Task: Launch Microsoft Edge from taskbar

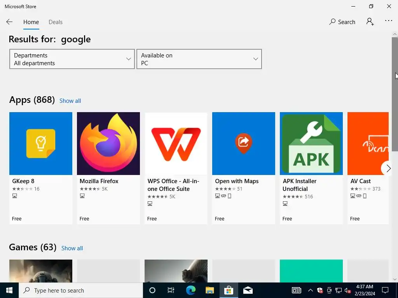Action: 190,290
